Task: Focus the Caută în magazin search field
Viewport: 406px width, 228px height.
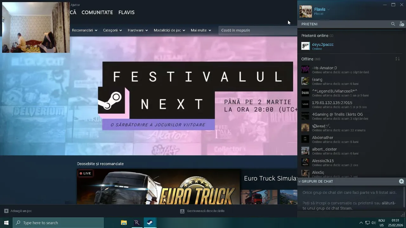Action: (258, 30)
